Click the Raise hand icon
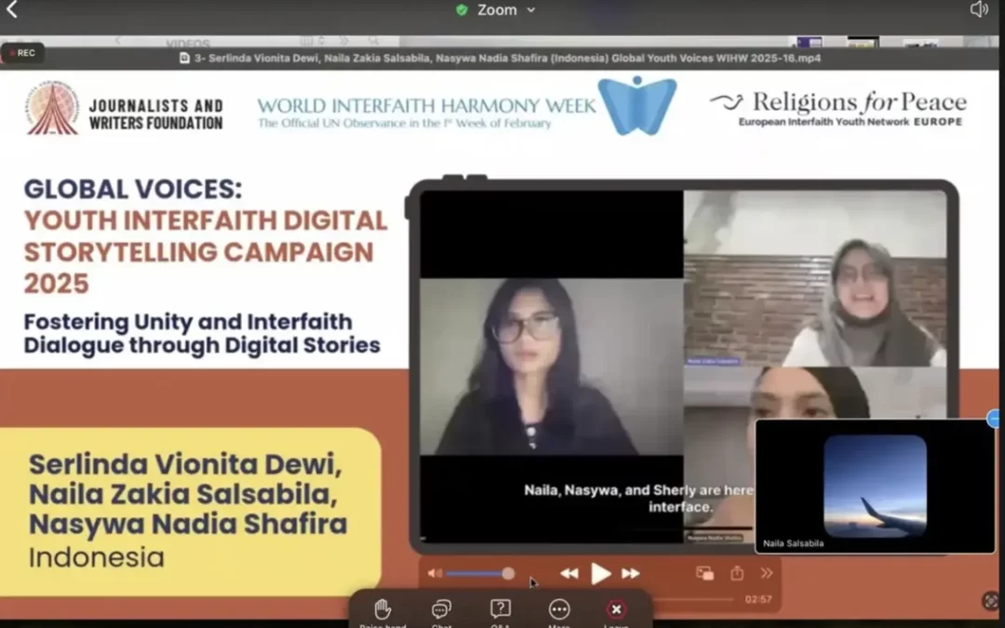This screenshot has height=628, width=1005. pos(382,609)
